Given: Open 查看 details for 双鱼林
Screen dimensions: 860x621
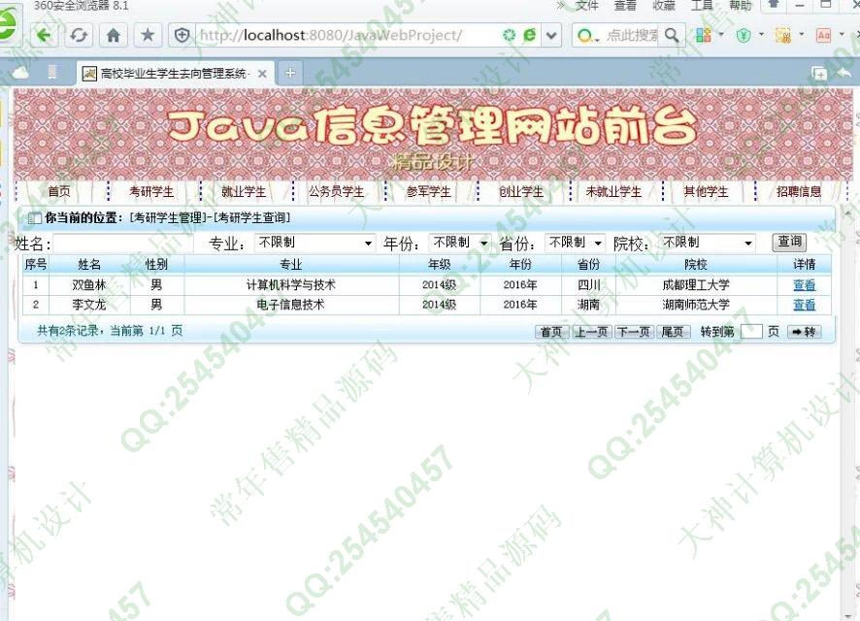Looking at the screenshot, I should pyautogui.click(x=804, y=285).
